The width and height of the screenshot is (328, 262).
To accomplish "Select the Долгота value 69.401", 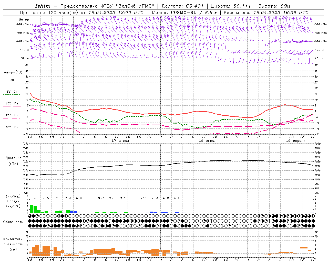I will [x=195, y=6].
